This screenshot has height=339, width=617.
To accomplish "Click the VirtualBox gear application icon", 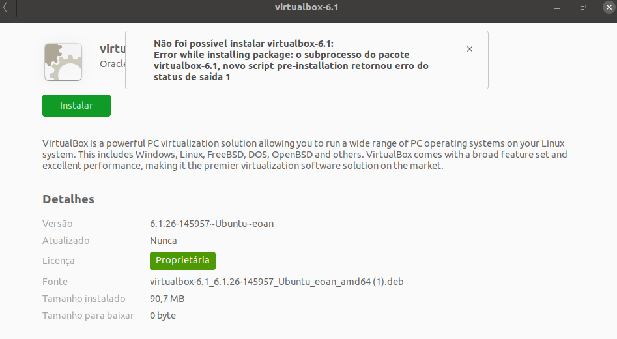I will click(63, 62).
